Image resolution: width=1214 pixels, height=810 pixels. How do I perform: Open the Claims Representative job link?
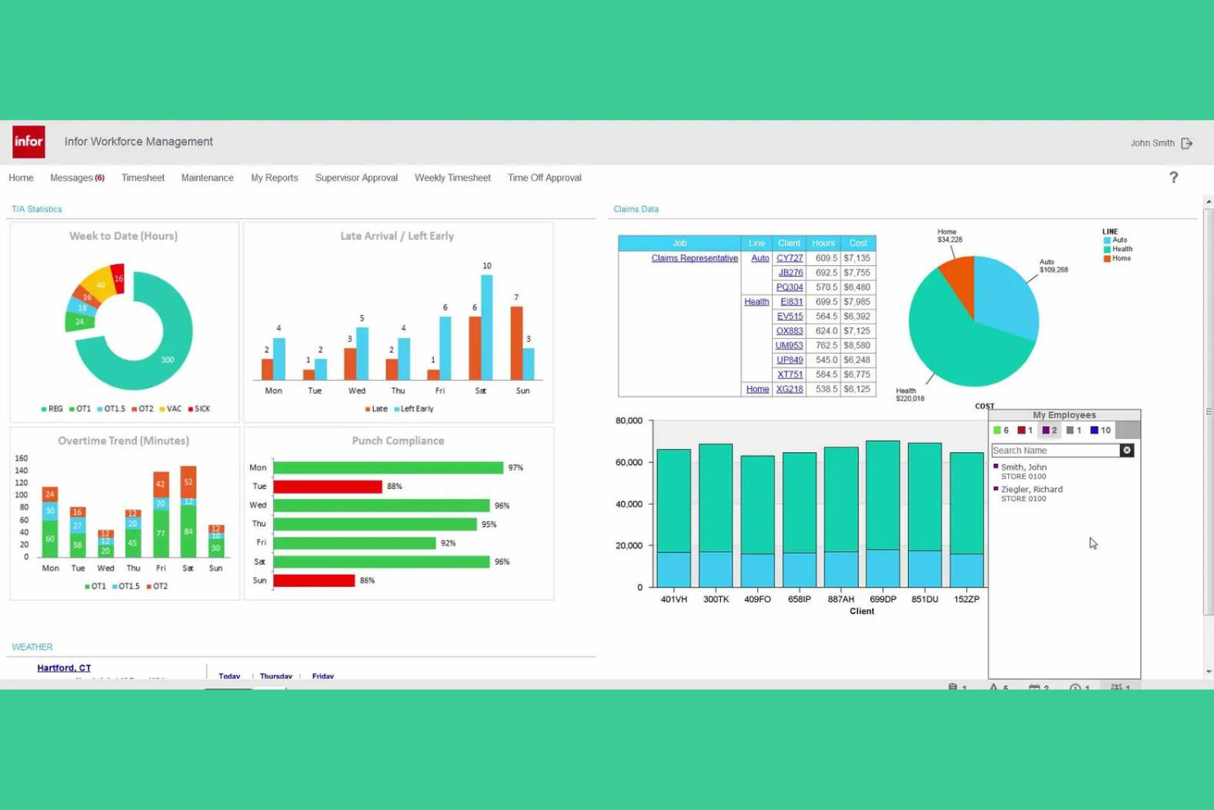[x=694, y=258]
